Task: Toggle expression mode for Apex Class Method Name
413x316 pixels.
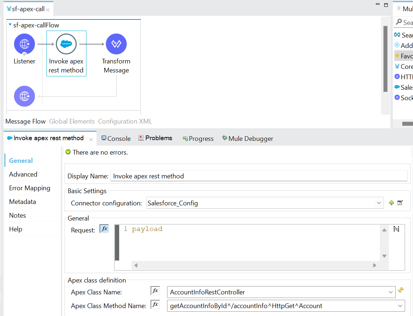Action: coord(155,304)
